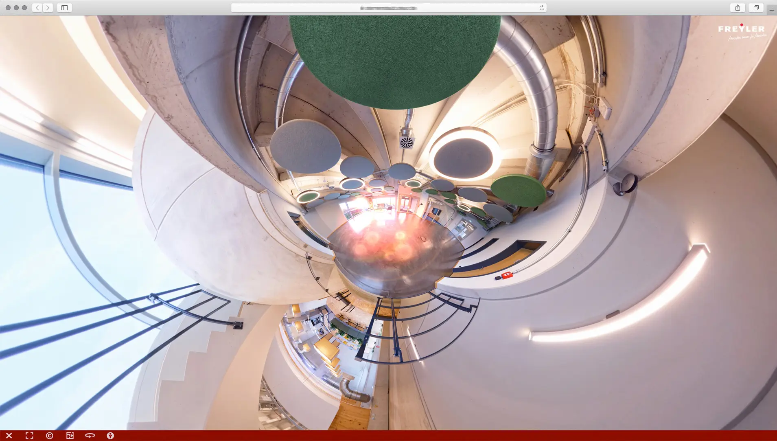Zoom the Safari window with the maximize button
Screen dimensions: 777x441
(24, 8)
